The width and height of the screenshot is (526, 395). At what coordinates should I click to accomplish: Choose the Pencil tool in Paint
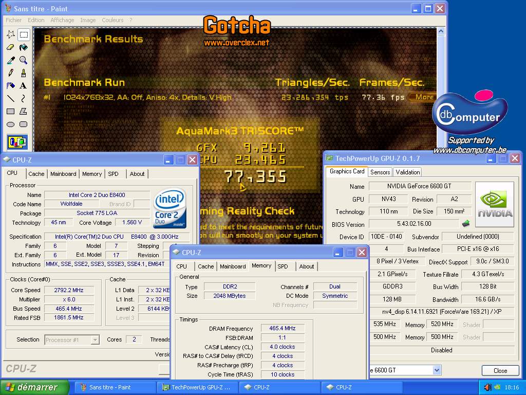(11, 73)
